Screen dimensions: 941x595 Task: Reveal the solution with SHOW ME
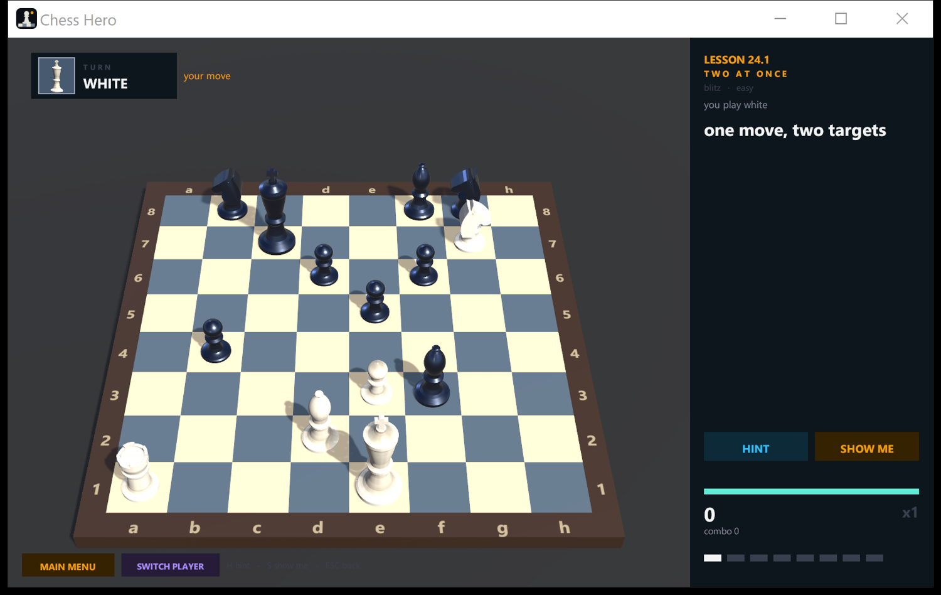click(x=866, y=446)
